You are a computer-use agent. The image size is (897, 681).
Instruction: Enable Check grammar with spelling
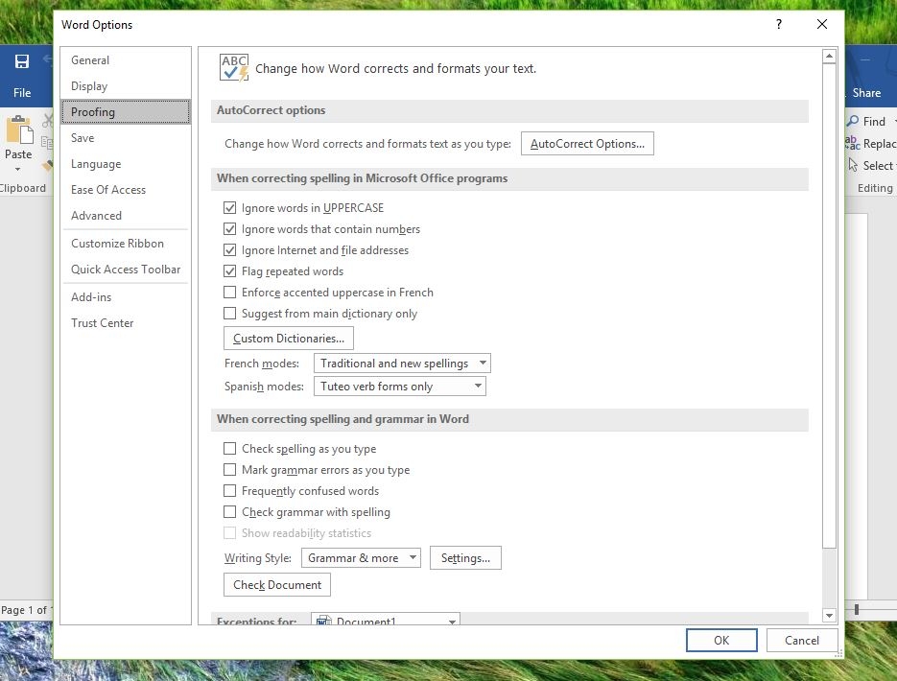point(229,512)
